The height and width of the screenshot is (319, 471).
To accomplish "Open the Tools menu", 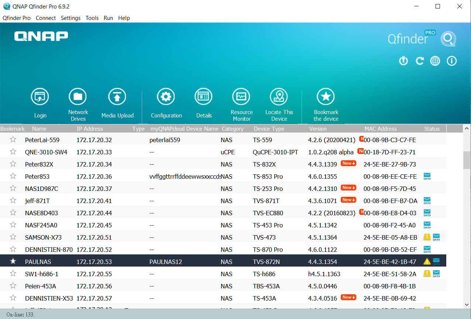I will (92, 18).
